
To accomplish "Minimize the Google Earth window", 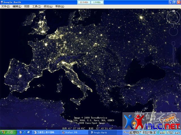I will coord(171,2).
